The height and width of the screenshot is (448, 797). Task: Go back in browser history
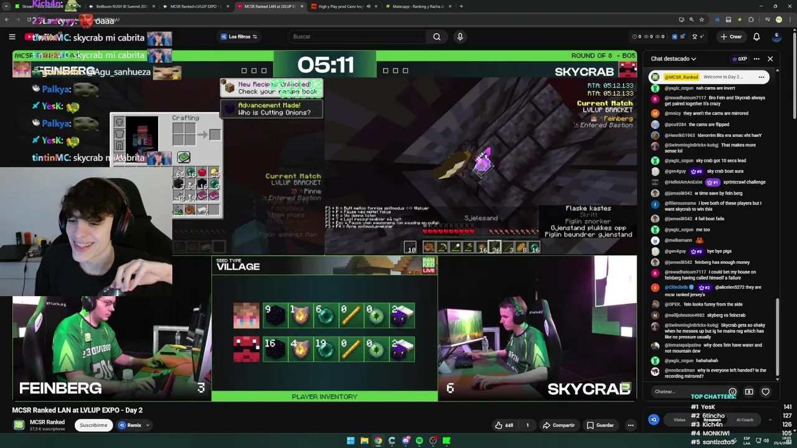(7, 20)
